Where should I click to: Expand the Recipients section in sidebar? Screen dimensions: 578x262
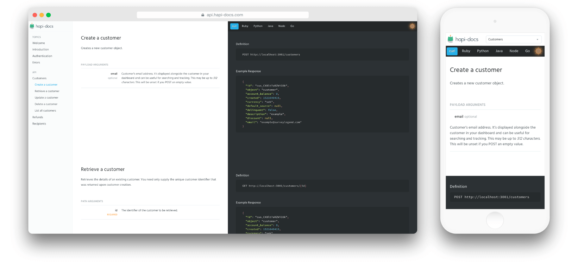[x=39, y=124]
